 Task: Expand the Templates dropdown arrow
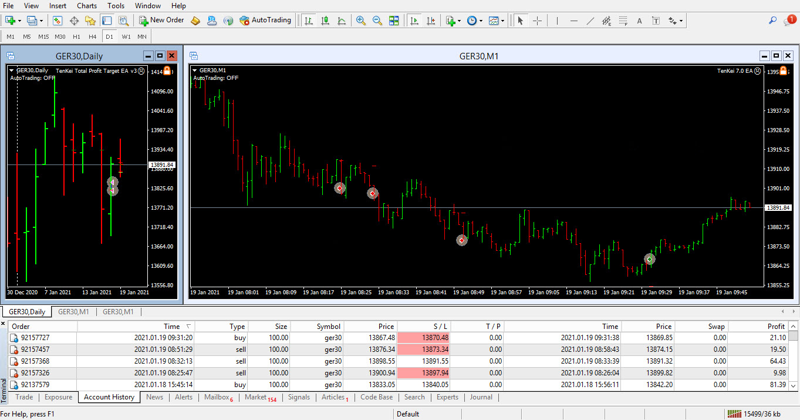(503, 21)
